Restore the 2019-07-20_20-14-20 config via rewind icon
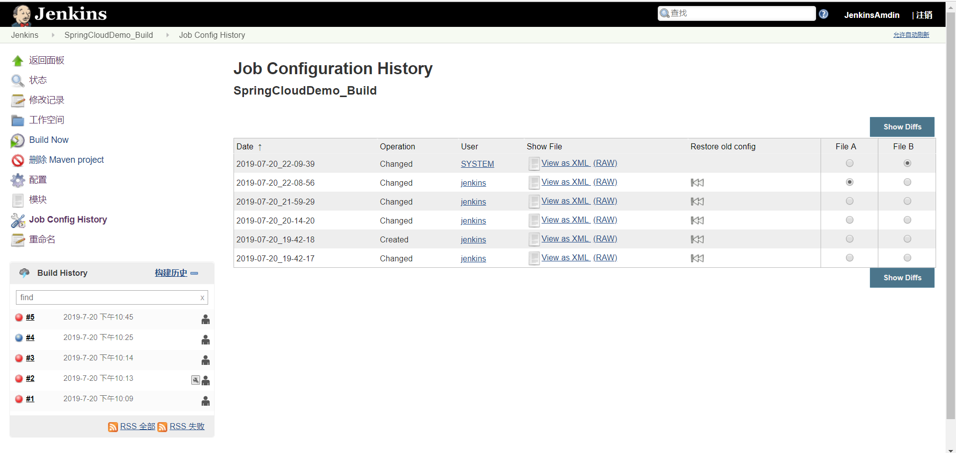 pos(697,221)
